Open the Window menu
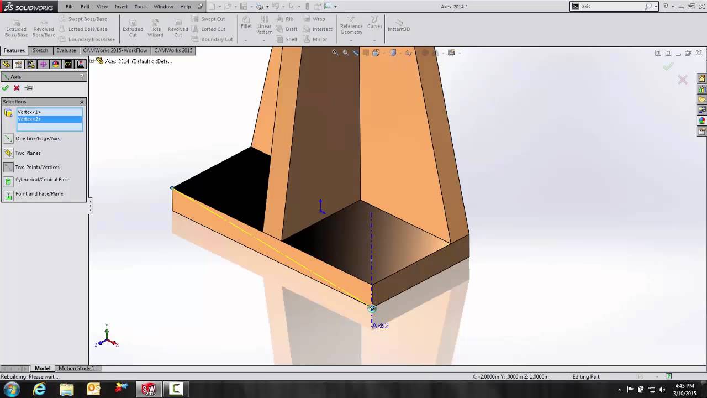 (x=163, y=7)
